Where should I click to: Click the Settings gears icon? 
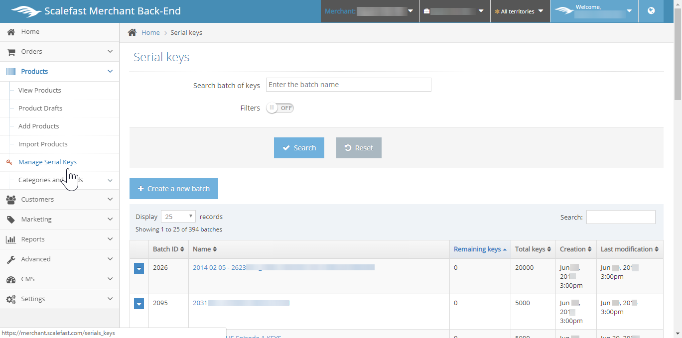tap(10, 299)
